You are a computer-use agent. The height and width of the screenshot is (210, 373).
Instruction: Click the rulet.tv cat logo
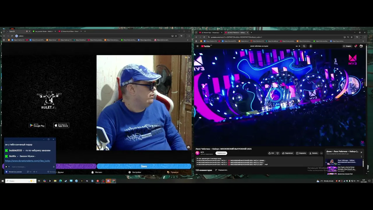click(49, 100)
